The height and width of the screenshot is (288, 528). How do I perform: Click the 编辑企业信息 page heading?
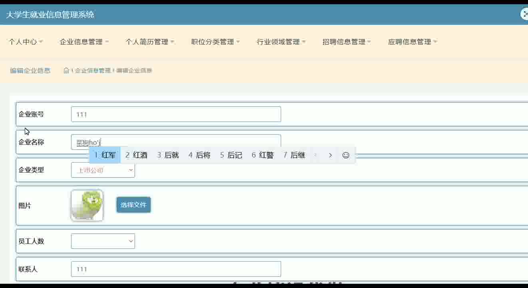coord(30,71)
